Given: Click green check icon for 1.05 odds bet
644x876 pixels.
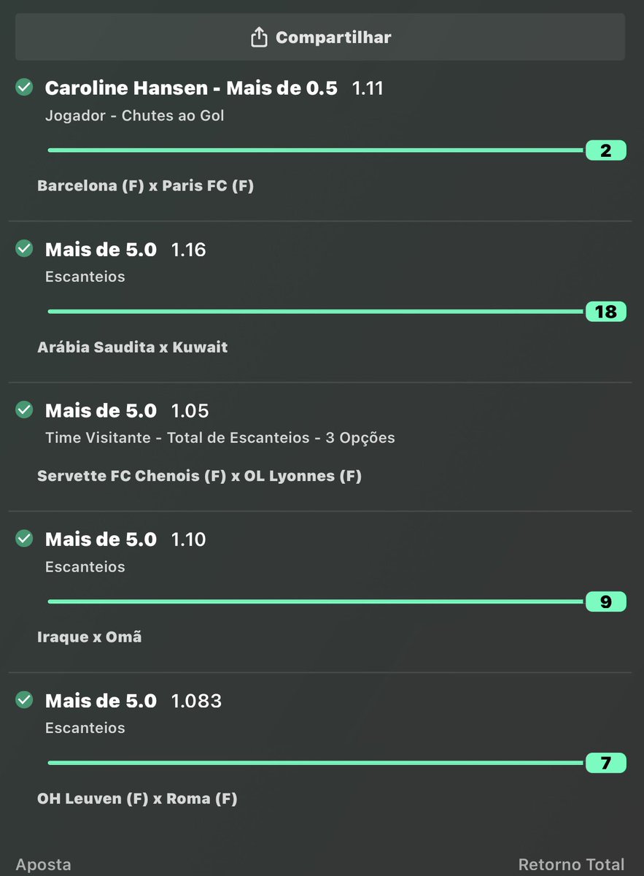Looking at the screenshot, I should pyautogui.click(x=24, y=410).
